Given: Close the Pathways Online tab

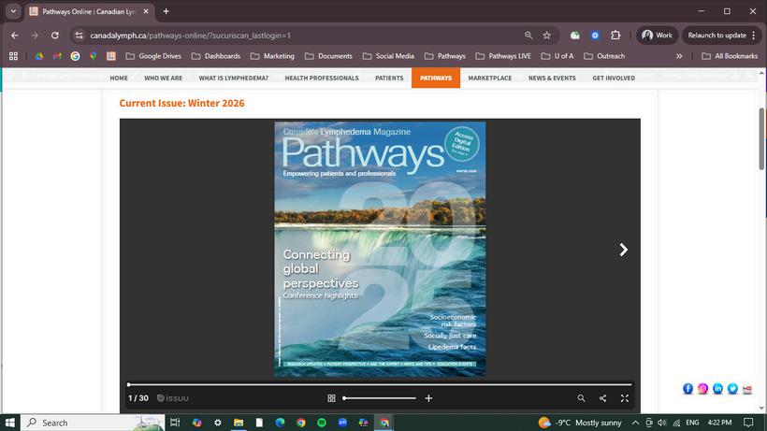Looking at the screenshot, I should (x=146, y=11).
